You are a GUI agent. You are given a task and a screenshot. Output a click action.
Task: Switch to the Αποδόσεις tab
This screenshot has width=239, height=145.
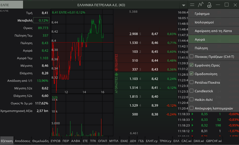[x=23, y=141]
